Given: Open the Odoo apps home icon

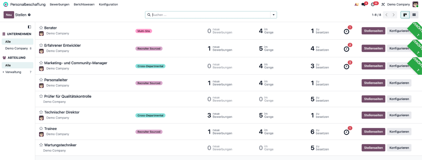Looking at the screenshot, I should point(6,5).
